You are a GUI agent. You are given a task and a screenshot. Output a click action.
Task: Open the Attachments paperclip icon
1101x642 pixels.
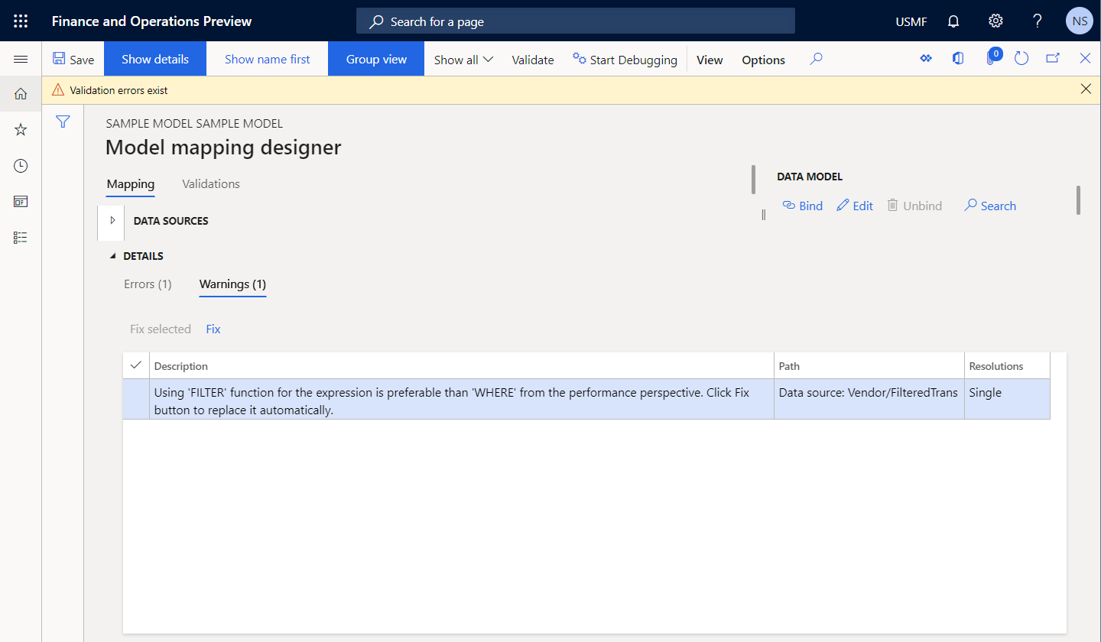[990, 59]
